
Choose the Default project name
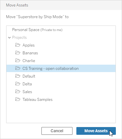(29, 76)
